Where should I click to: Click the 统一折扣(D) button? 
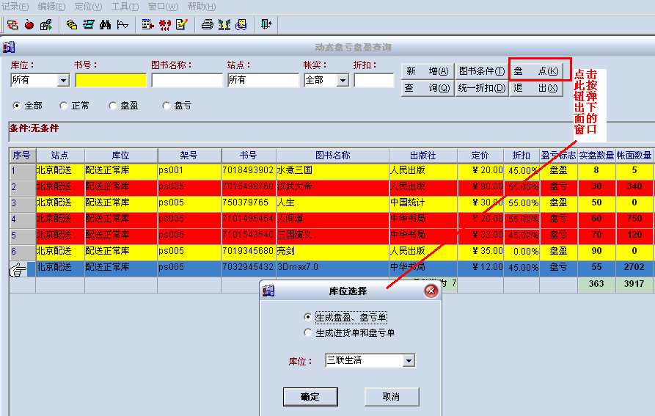click(x=482, y=88)
